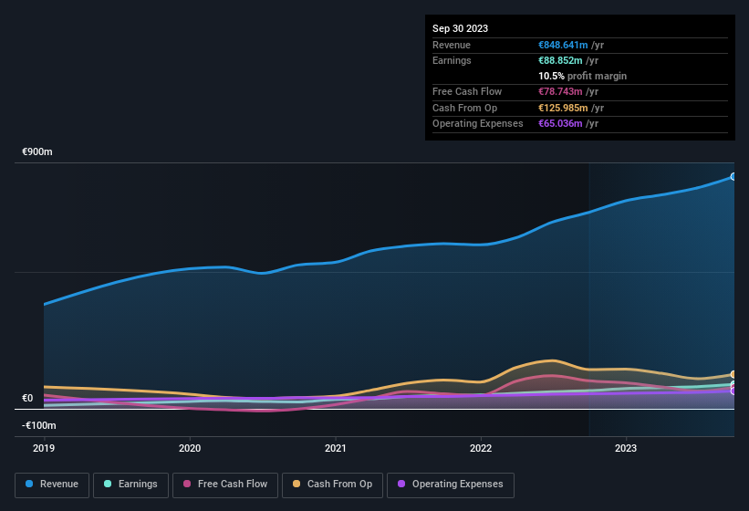Click the €65.036m operating expenses value
The image size is (749, 511).
tap(560, 124)
